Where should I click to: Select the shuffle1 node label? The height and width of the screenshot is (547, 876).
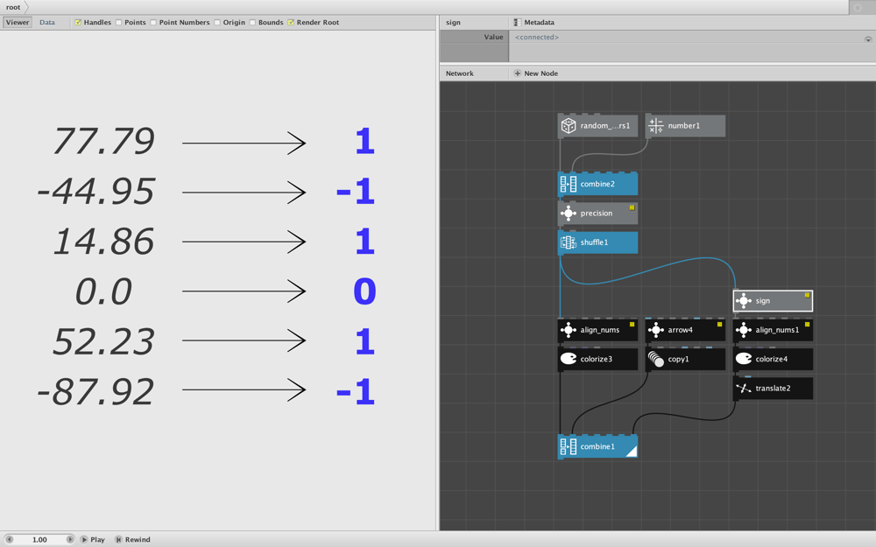[x=594, y=242]
